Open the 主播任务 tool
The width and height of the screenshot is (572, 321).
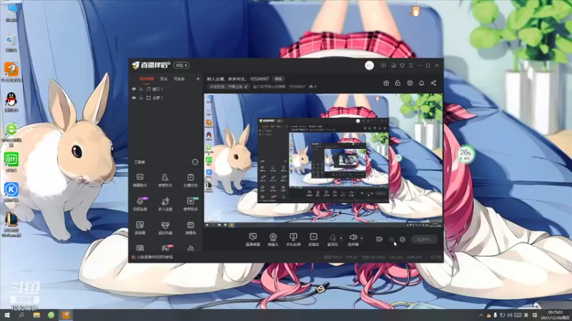pos(190,180)
